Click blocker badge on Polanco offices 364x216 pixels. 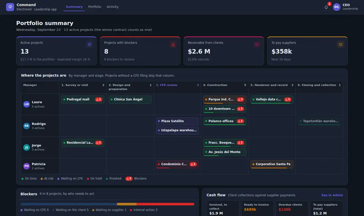(x=240, y=121)
